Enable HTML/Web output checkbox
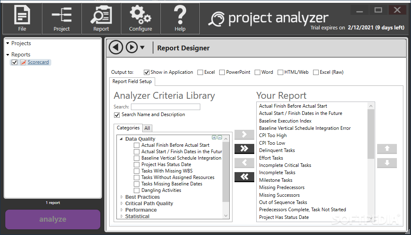This screenshot has width=411, height=235. pos(280,72)
